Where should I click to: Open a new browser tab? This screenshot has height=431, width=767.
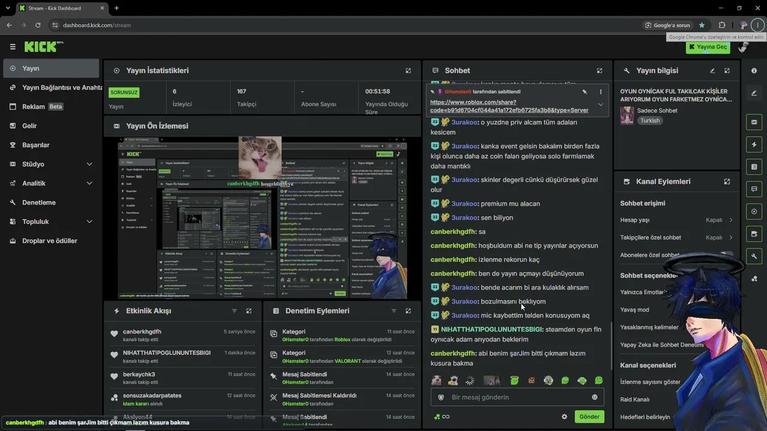tap(116, 8)
